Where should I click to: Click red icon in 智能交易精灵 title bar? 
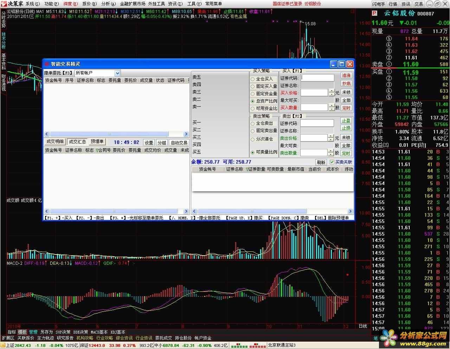point(47,64)
